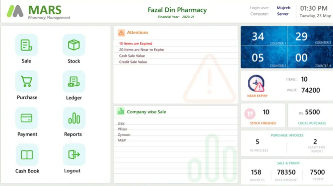Open '10 Items are Expired' alert
The height and width of the screenshot is (186, 333).
136,44
